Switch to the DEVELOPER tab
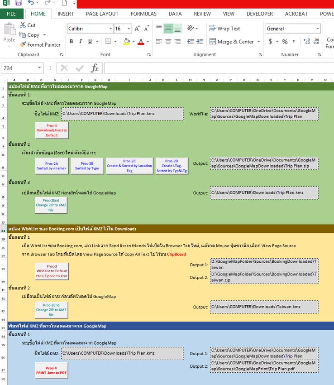This screenshot has width=334, height=385. pos(260,14)
